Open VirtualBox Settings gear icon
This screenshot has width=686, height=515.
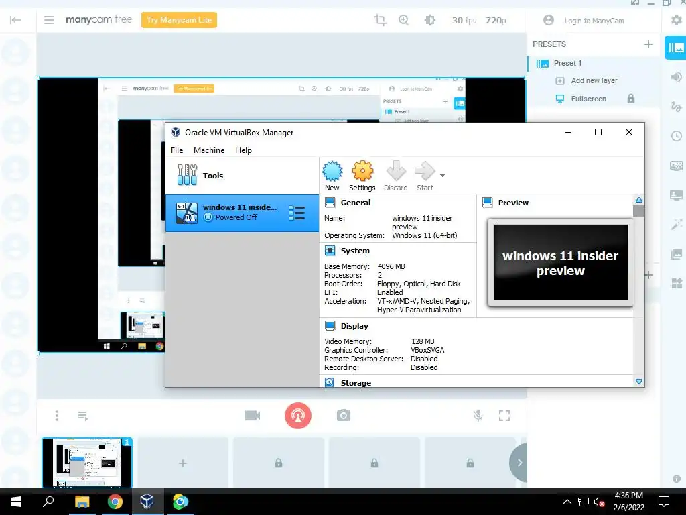362,176
